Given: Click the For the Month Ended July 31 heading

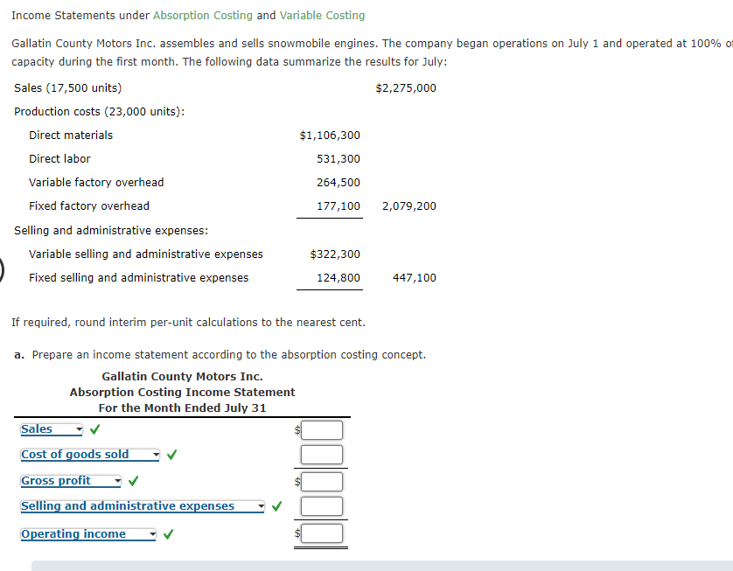Looking at the screenshot, I should click(x=182, y=408).
